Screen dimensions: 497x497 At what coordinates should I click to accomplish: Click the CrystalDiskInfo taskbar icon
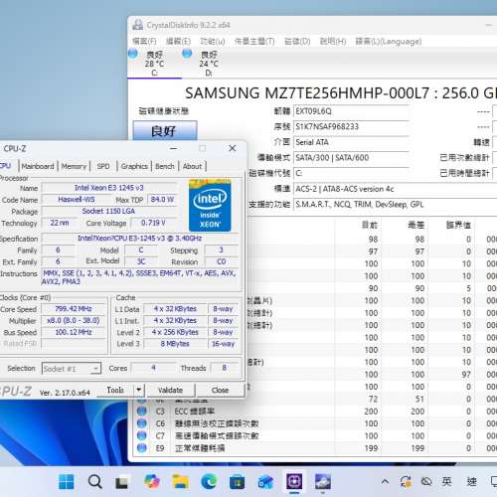(323, 481)
